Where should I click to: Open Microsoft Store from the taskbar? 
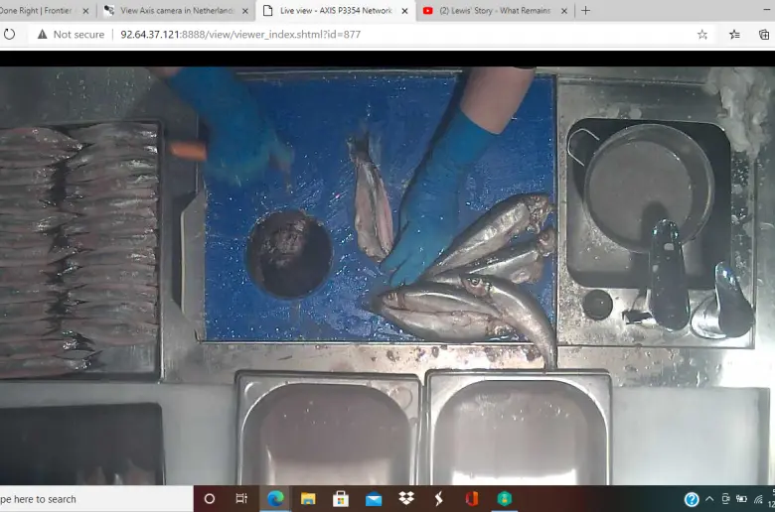coord(341,499)
